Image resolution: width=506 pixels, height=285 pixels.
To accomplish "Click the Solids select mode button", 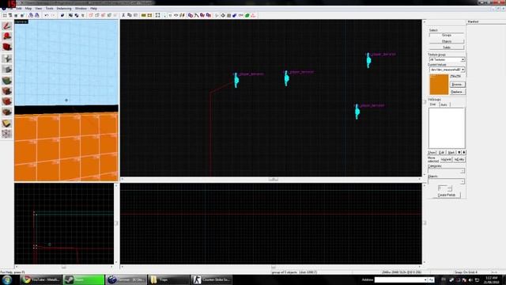I will [x=447, y=47].
